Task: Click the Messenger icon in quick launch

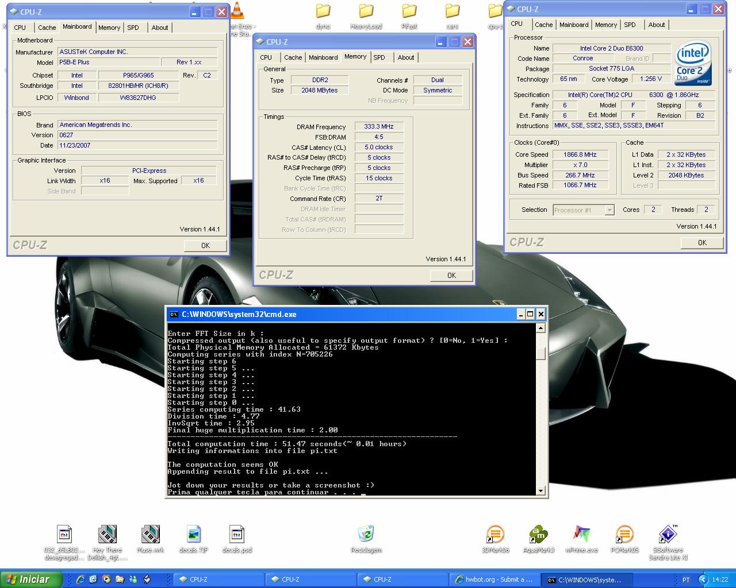Action: pyautogui.click(x=133, y=579)
